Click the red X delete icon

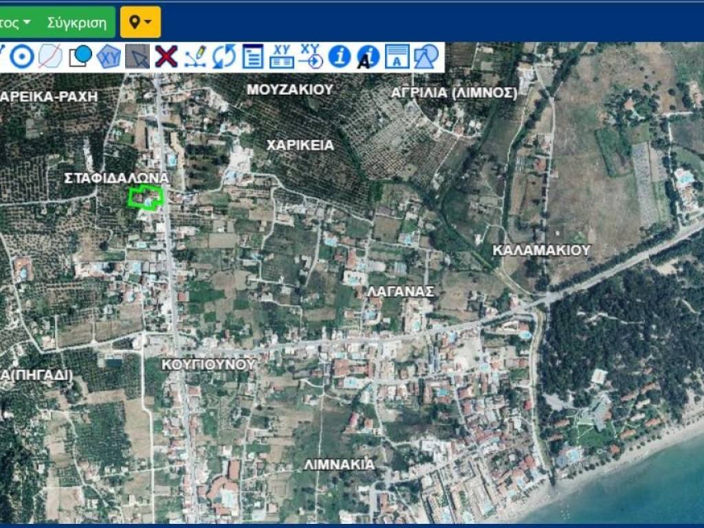point(166,56)
